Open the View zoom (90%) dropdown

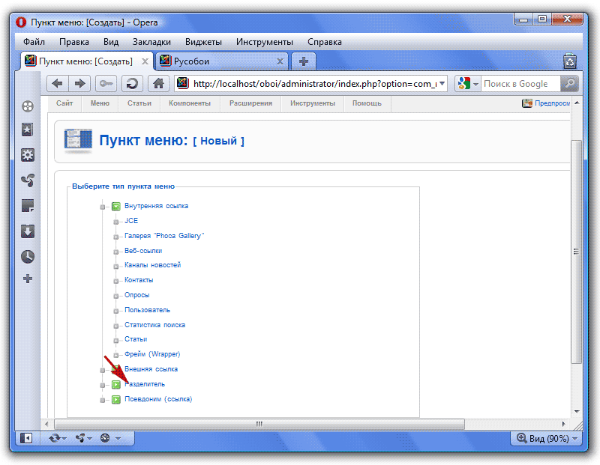[x=547, y=439]
